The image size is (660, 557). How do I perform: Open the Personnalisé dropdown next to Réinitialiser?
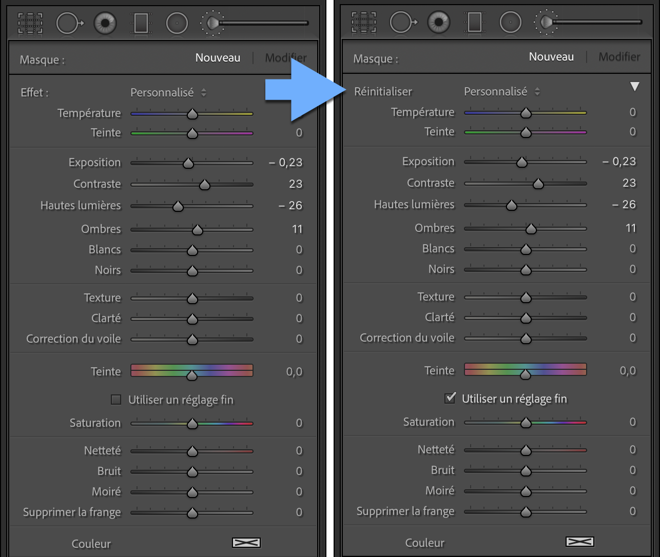(x=502, y=92)
